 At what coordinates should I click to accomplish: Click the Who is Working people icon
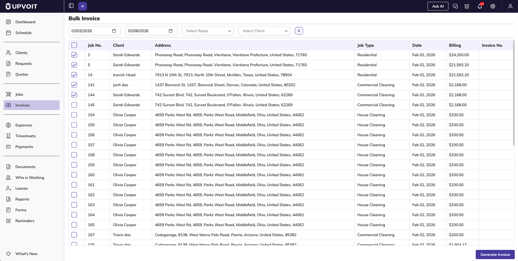(8, 178)
